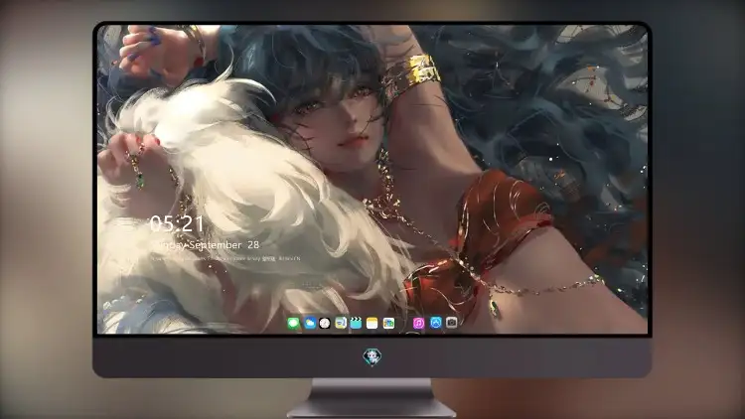Open the teal clapperboard video app
The height and width of the screenshot is (419, 745).
pyautogui.click(x=356, y=323)
